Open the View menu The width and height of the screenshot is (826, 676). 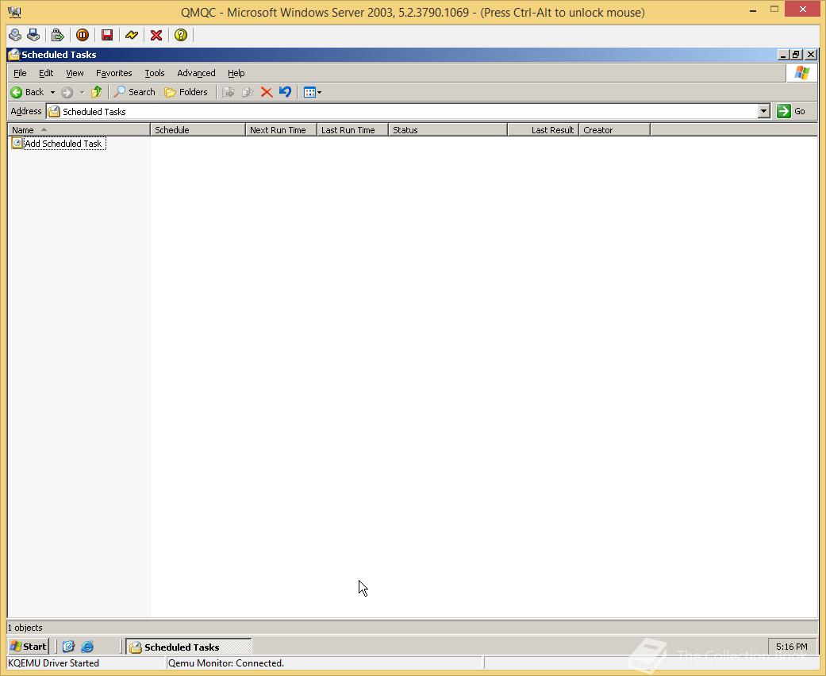click(75, 73)
